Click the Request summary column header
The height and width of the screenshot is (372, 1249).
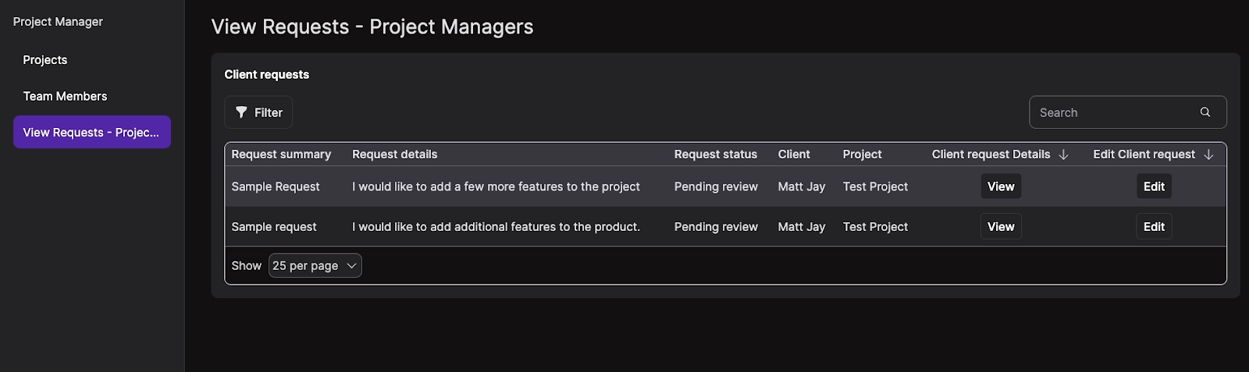tap(281, 154)
